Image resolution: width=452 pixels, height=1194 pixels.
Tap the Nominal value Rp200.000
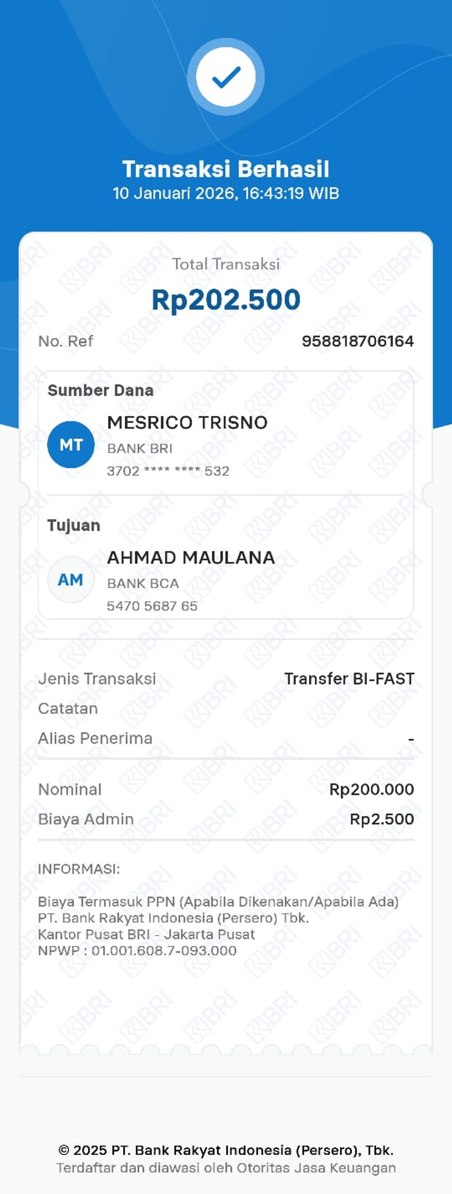(372, 789)
